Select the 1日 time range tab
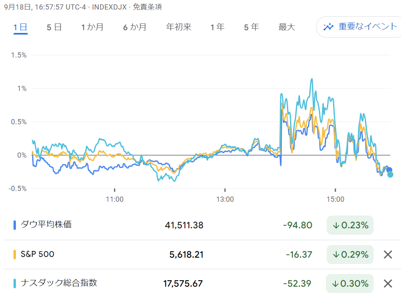 click(x=20, y=27)
